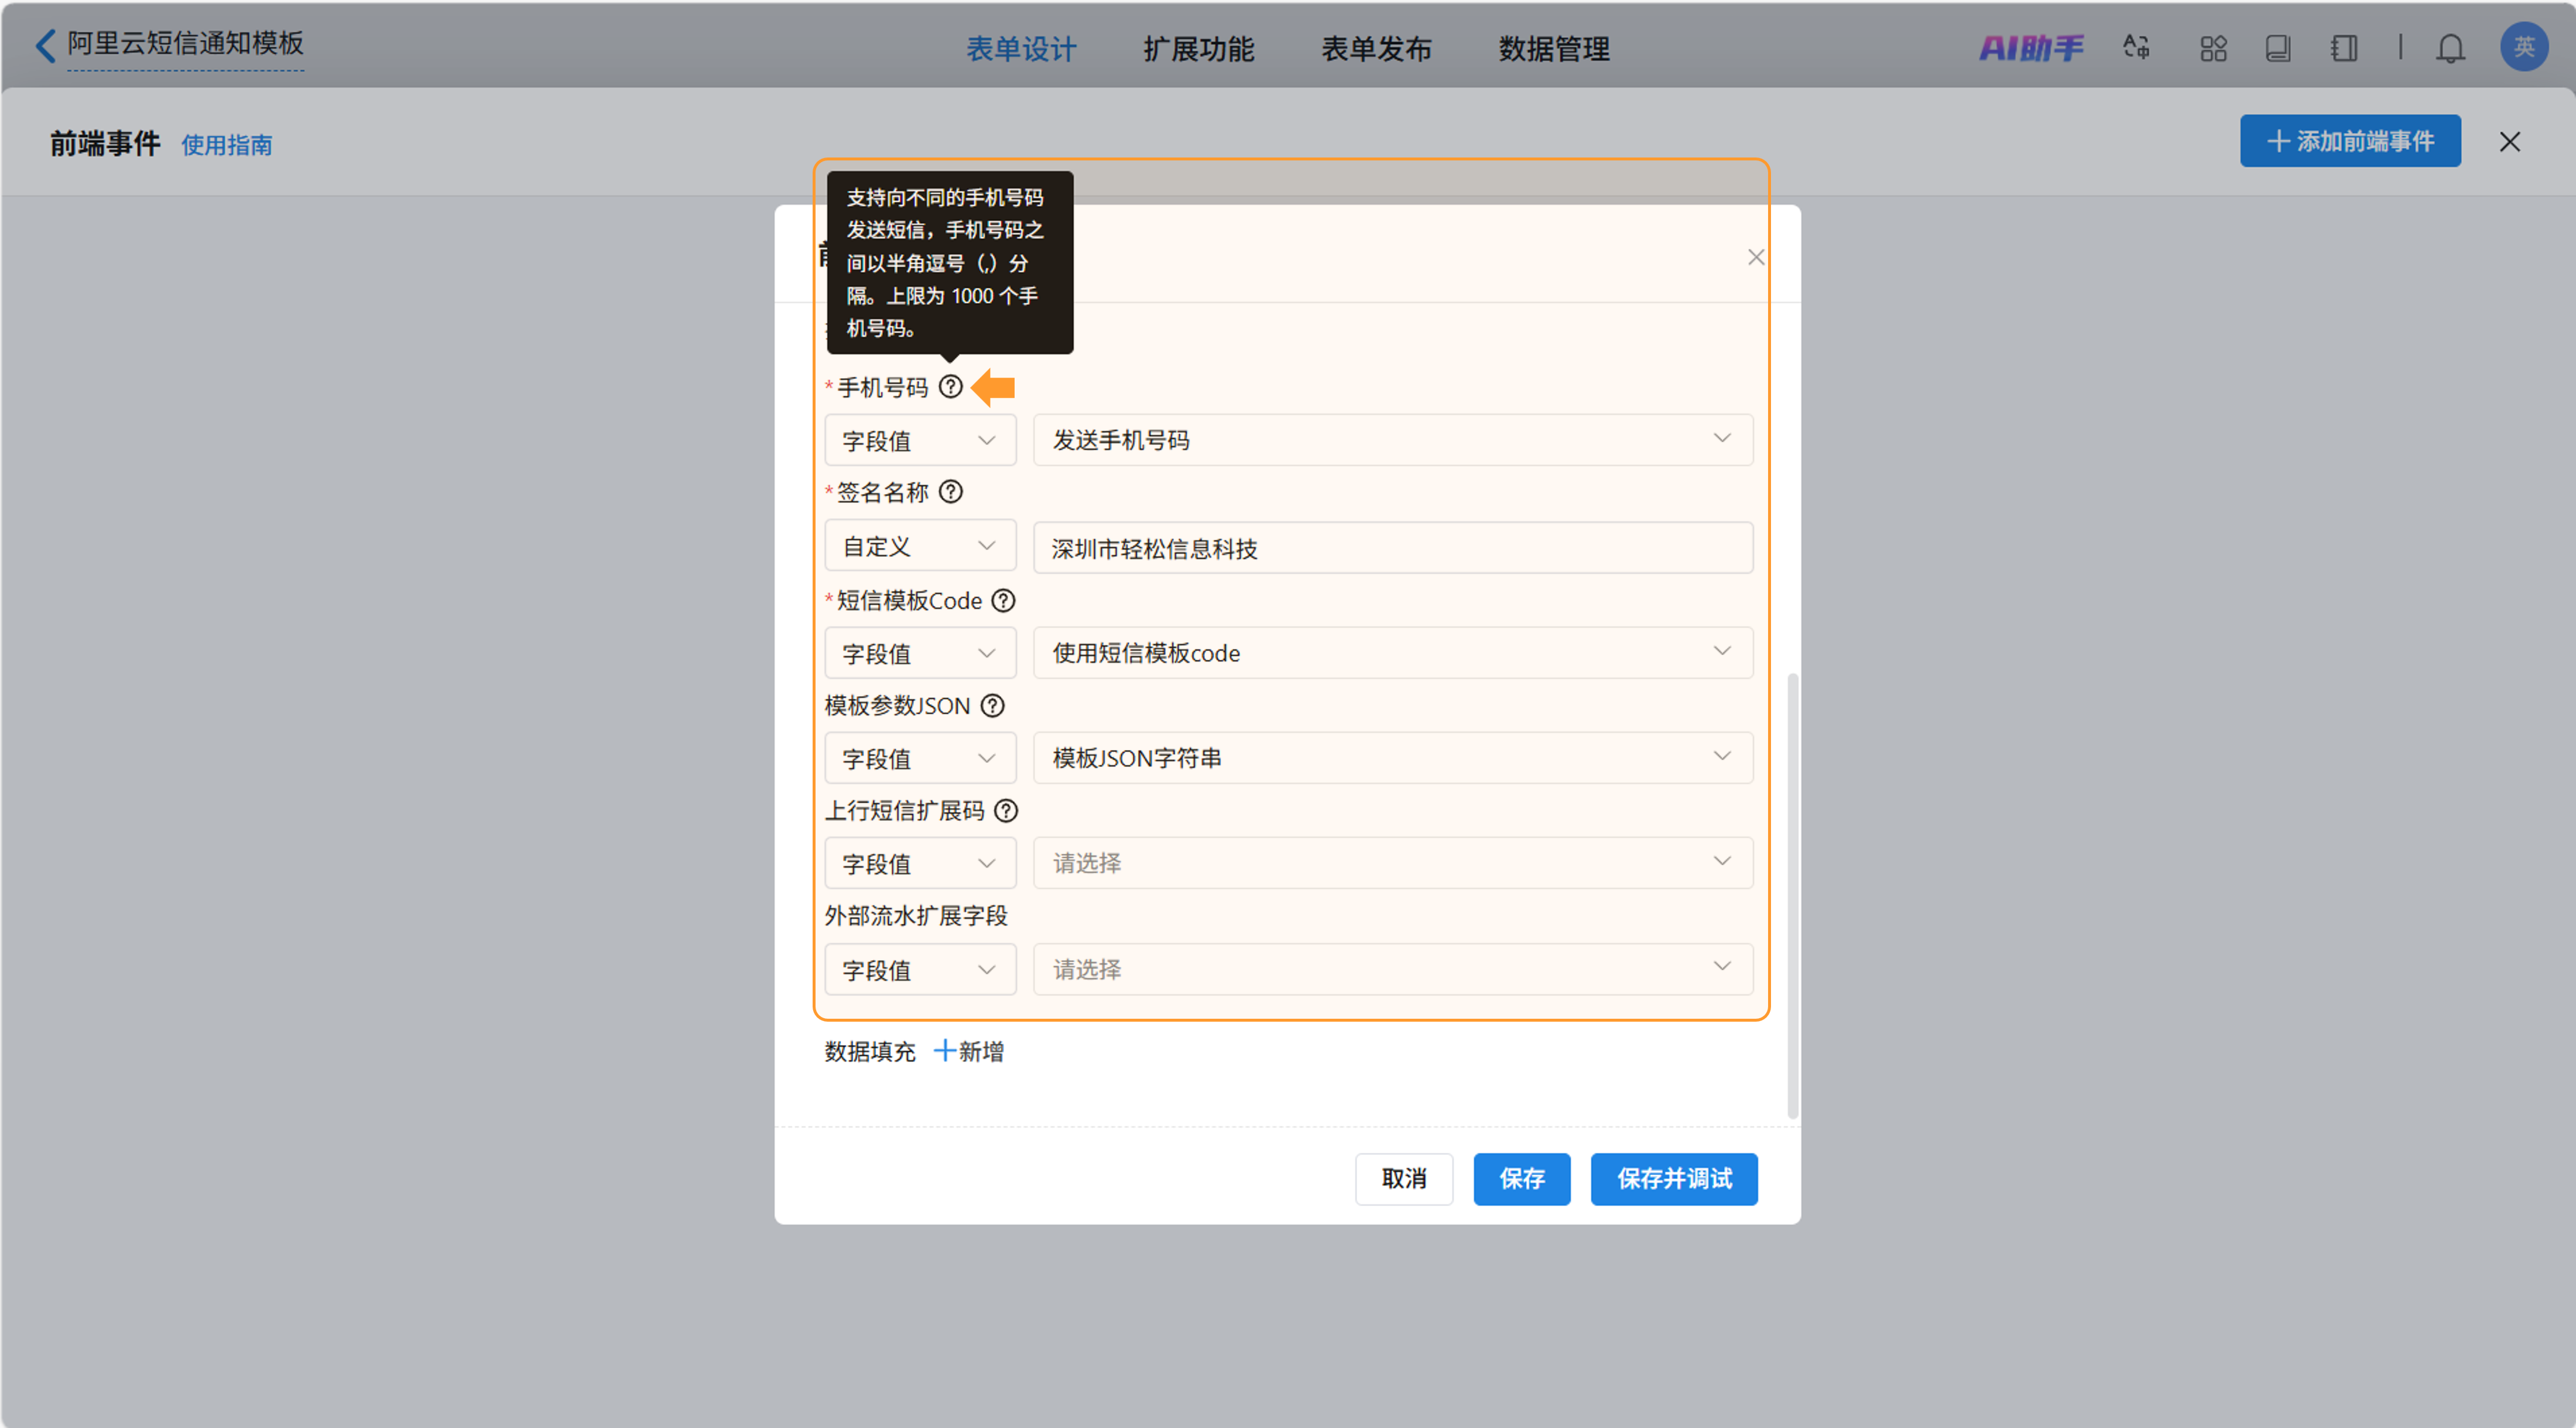The width and height of the screenshot is (2576, 1428).
Task: Click the 短信模板Code help icon
Action: coord(1003,600)
